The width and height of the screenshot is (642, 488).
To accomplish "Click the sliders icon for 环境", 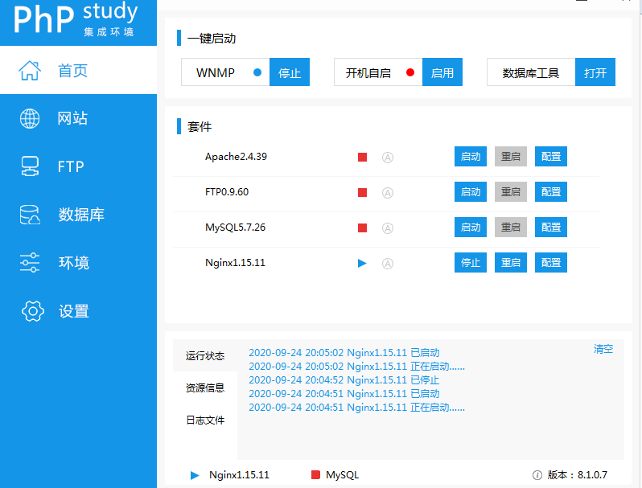I will tap(30, 263).
